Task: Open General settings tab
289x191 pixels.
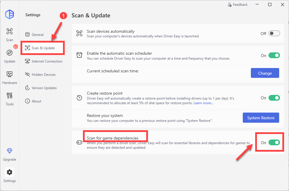Action: [x=37, y=35]
